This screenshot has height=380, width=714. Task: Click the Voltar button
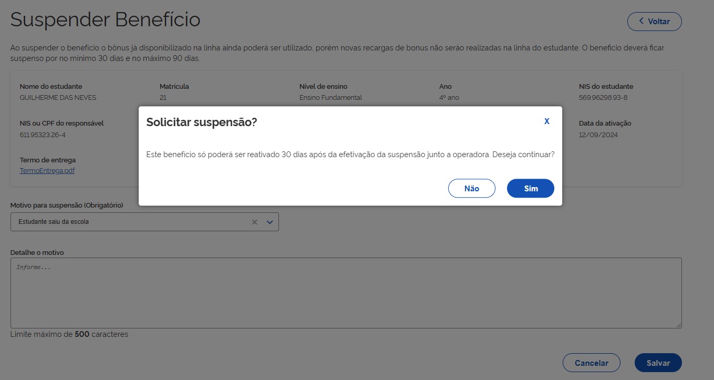pos(654,22)
